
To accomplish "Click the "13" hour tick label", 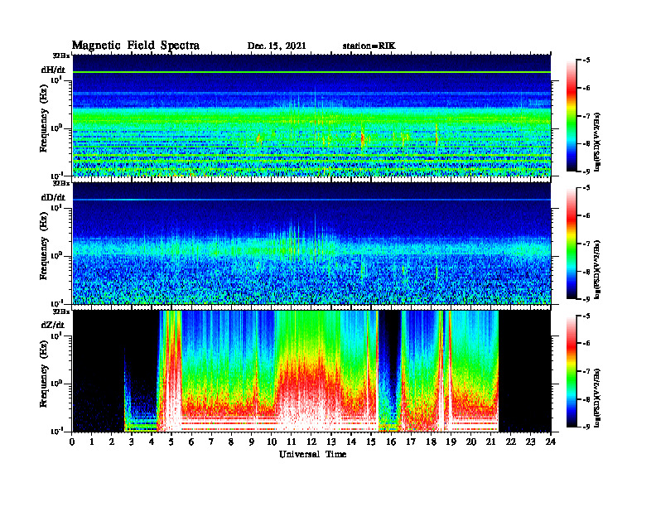I will (331, 442).
